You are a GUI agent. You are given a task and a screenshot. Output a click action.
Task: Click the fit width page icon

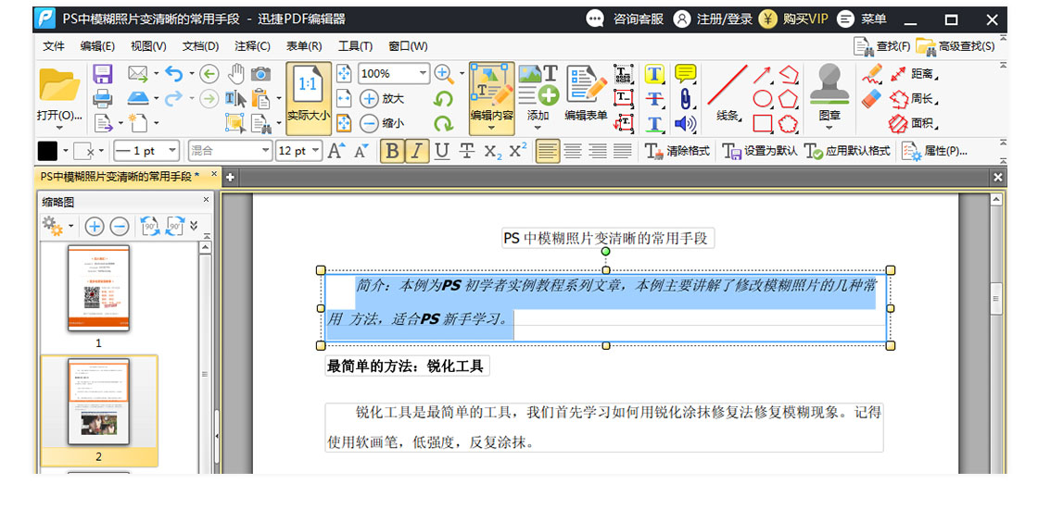tap(344, 98)
